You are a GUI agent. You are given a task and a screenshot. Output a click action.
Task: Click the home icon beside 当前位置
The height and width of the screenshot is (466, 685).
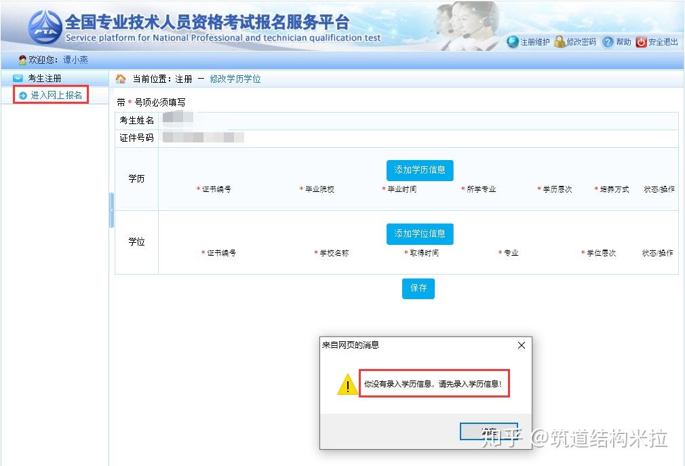[x=121, y=79]
